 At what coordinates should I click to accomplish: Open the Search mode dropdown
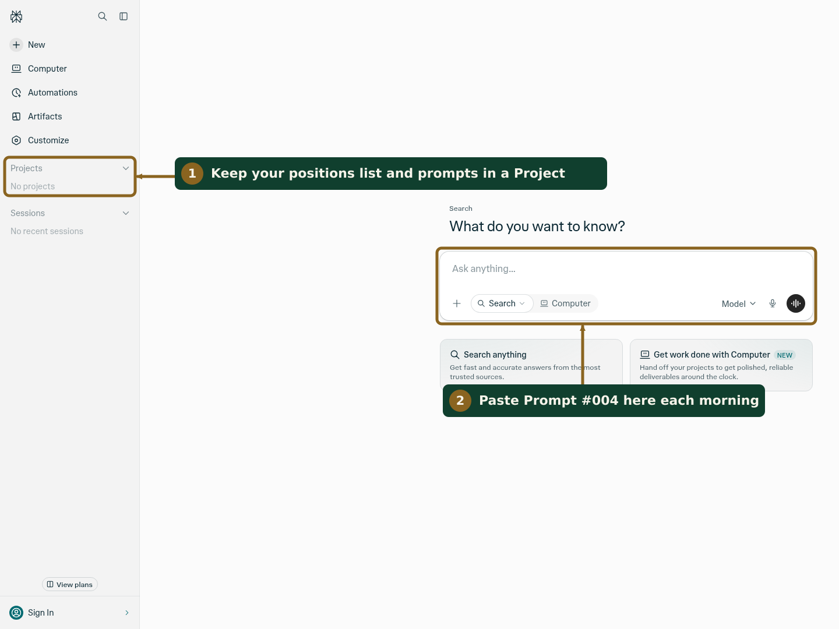coord(502,303)
